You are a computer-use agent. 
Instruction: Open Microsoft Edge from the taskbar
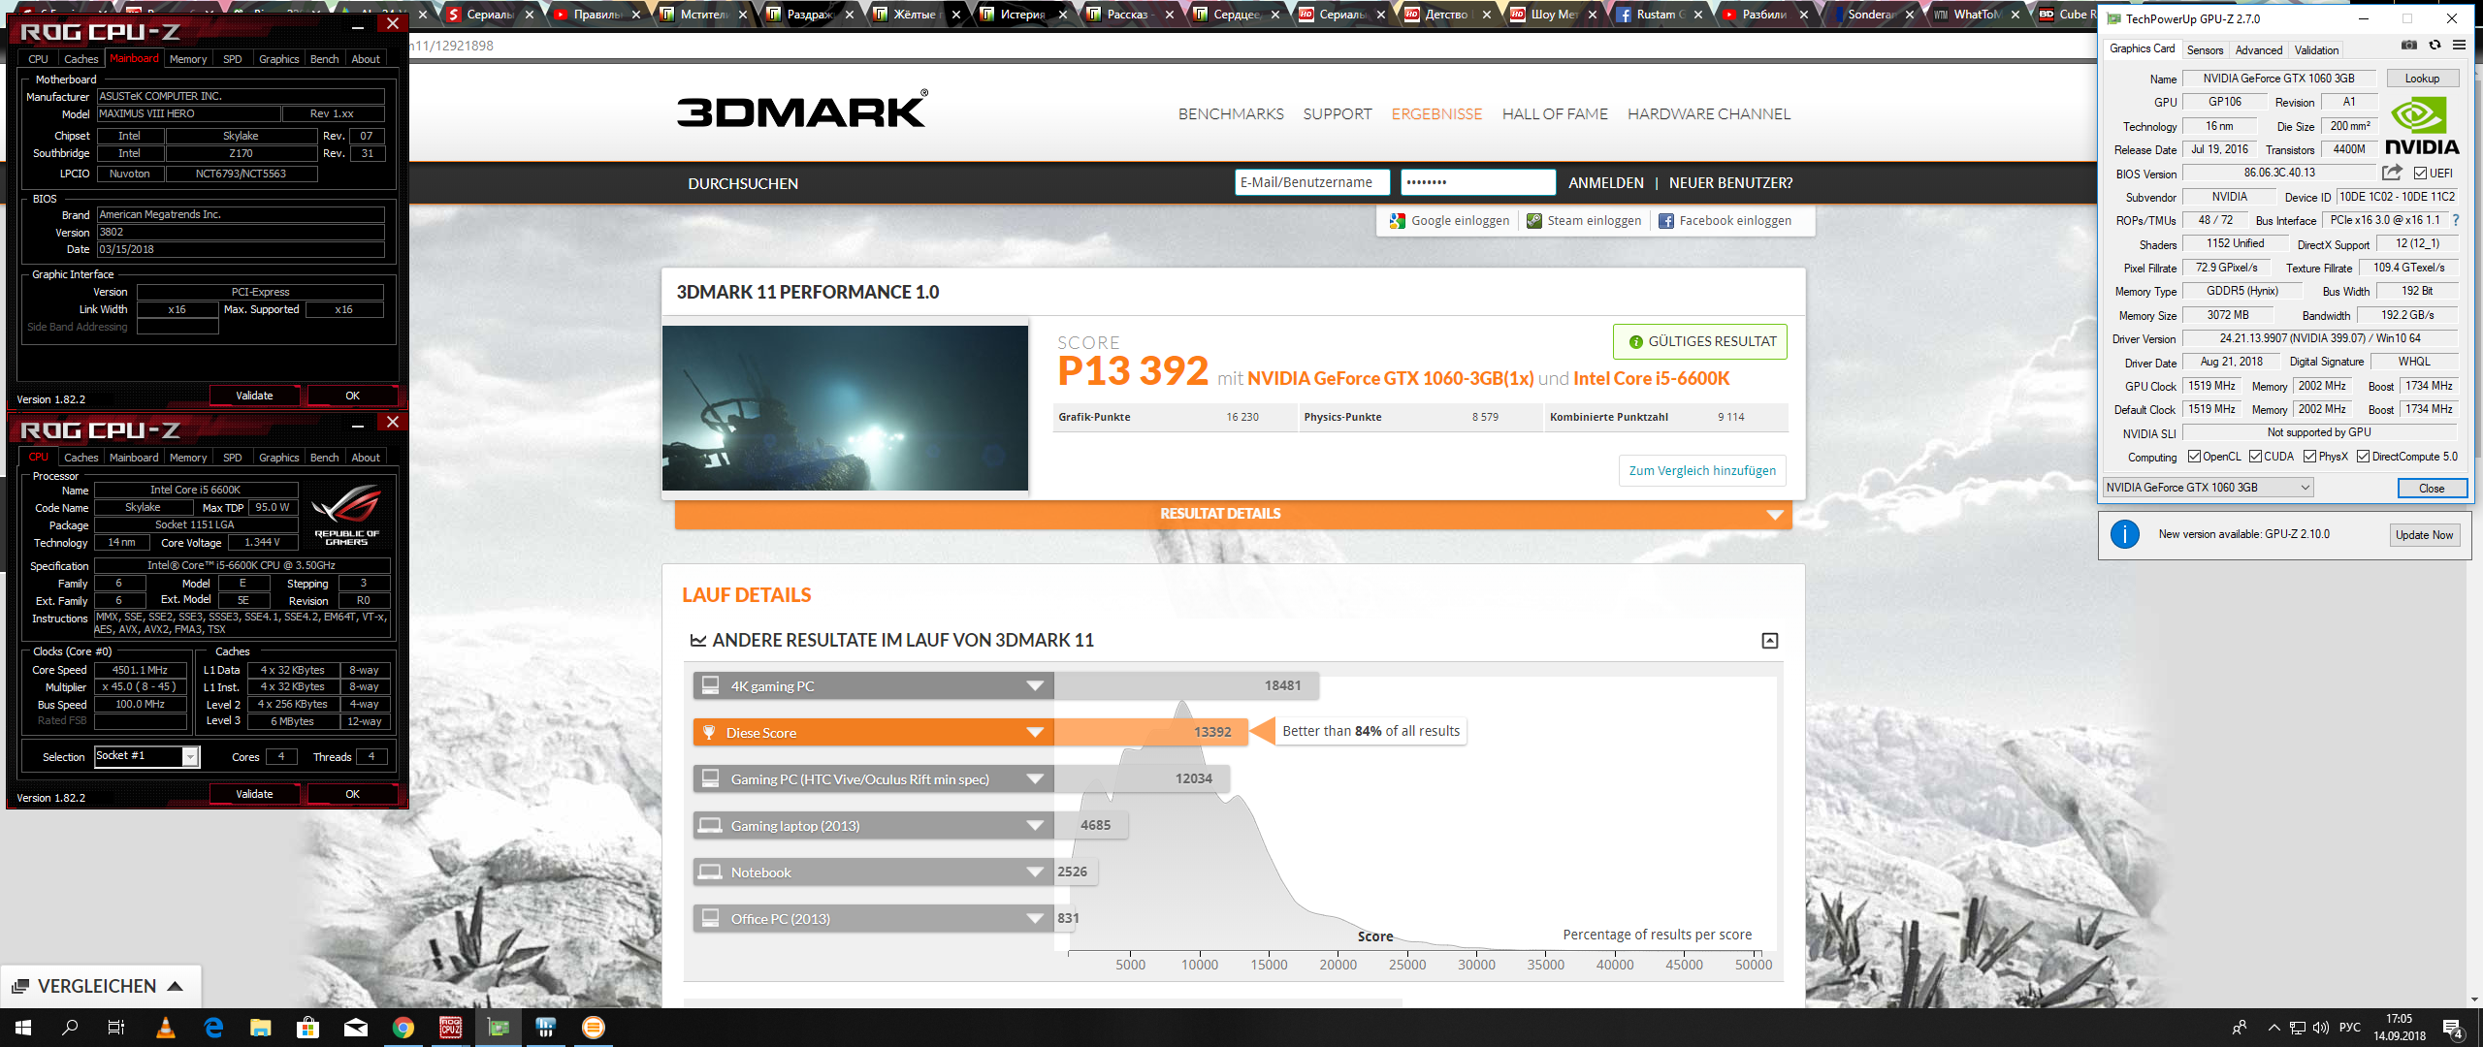pos(213,1028)
